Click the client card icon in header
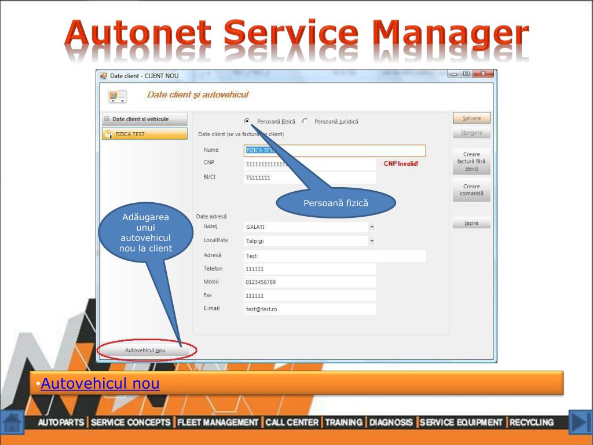The width and height of the screenshot is (593, 445). [x=118, y=97]
